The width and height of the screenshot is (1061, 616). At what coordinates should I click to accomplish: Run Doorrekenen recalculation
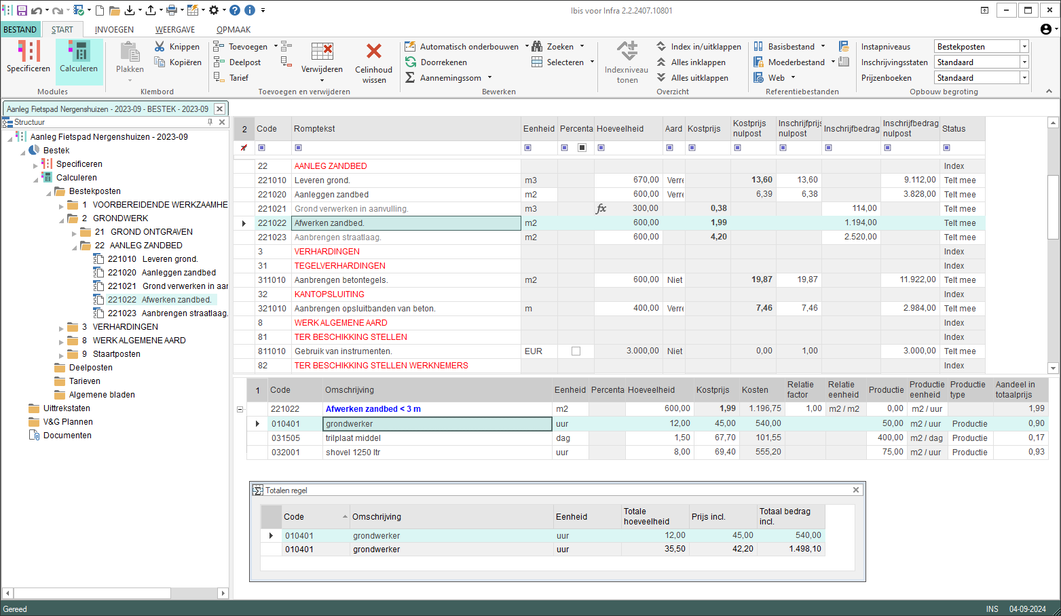pyautogui.click(x=436, y=62)
